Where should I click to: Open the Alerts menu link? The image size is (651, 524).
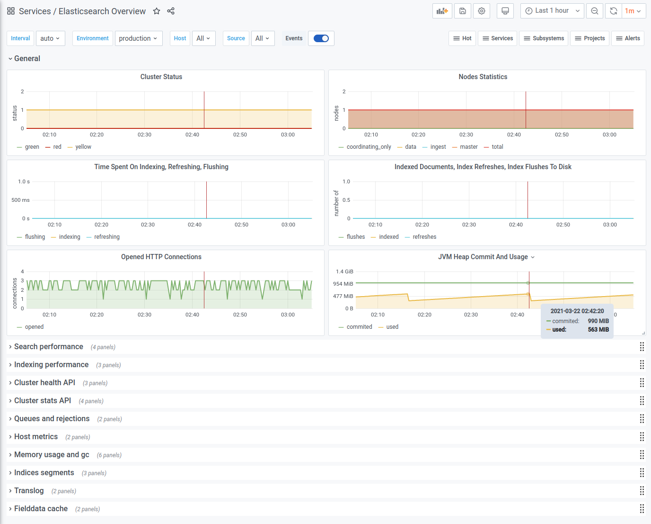pos(628,38)
